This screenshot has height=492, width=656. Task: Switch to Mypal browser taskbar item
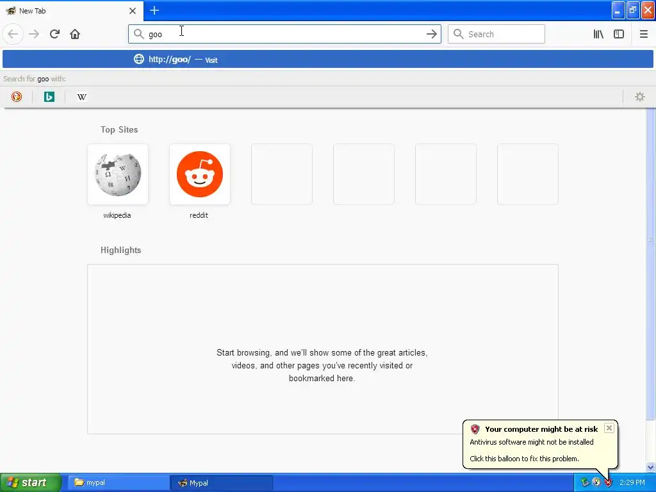point(221,482)
